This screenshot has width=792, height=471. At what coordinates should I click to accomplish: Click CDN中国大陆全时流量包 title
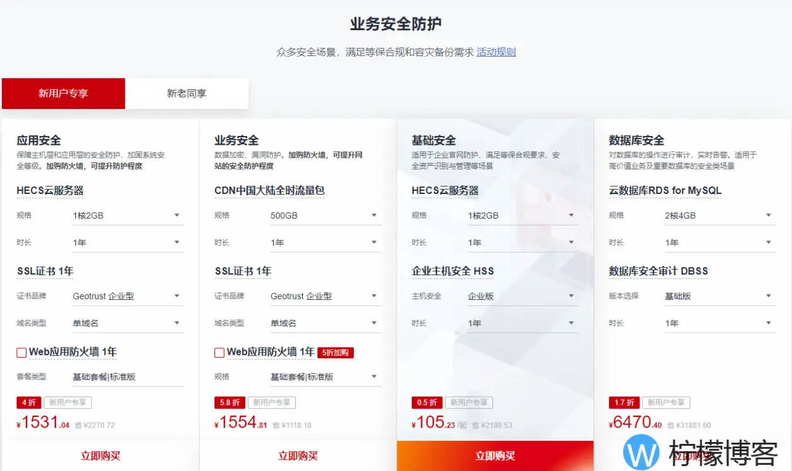click(269, 191)
